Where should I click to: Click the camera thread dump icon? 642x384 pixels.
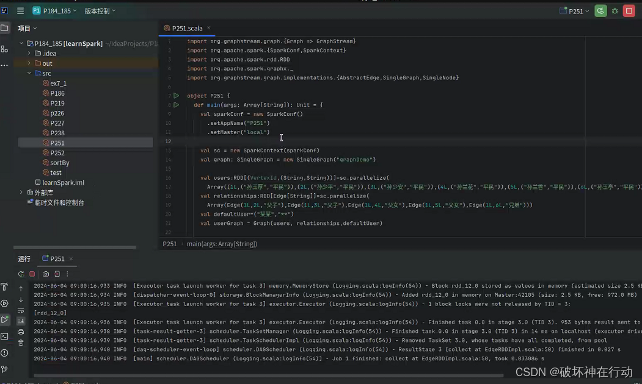tap(45, 274)
